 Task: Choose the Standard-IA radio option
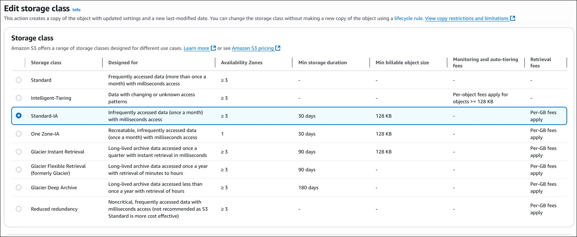pyautogui.click(x=19, y=116)
